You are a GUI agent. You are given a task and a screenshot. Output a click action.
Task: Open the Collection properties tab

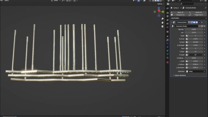(168, 32)
